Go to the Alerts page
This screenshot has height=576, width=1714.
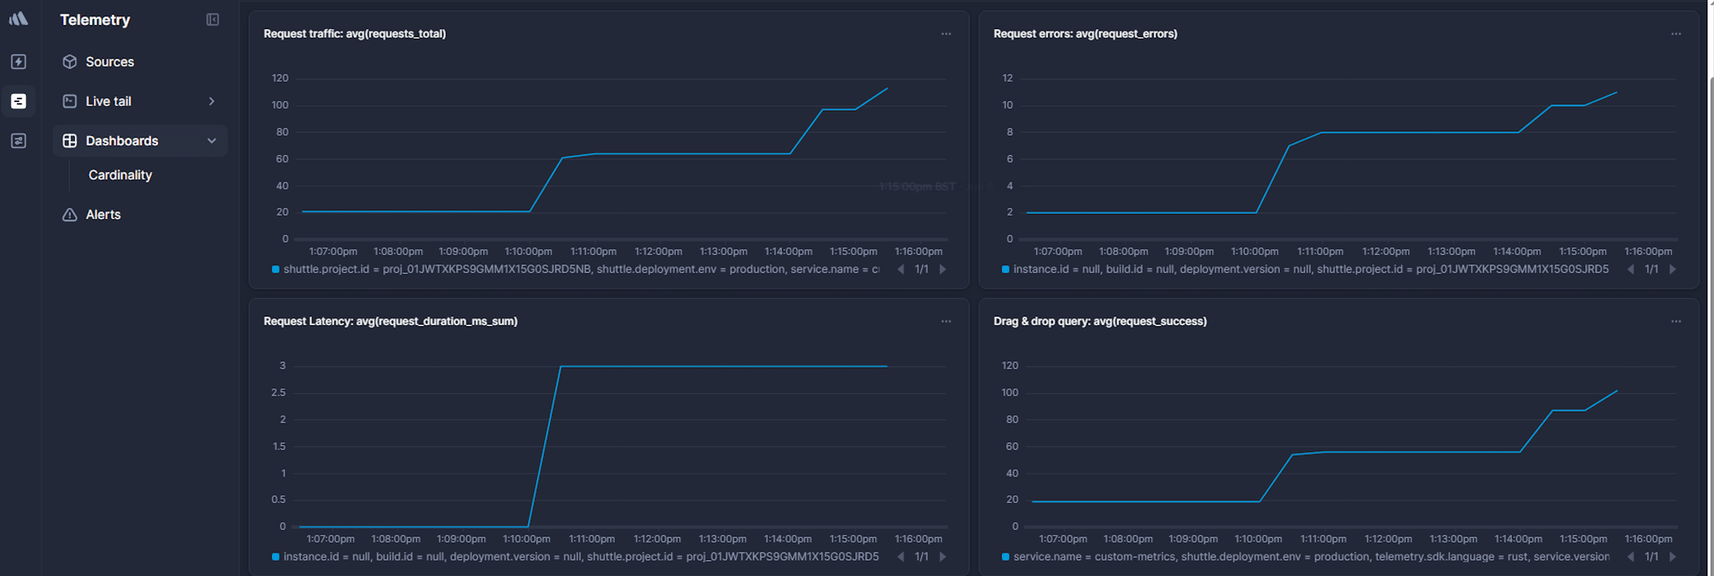pyautogui.click(x=103, y=214)
